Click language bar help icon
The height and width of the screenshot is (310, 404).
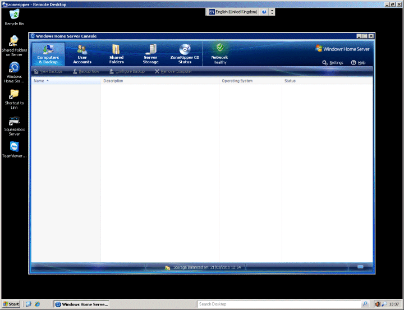coord(264,12)
